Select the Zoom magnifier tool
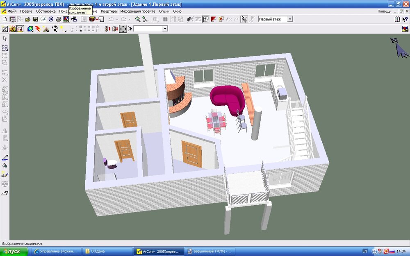 (x=138, y=19)
